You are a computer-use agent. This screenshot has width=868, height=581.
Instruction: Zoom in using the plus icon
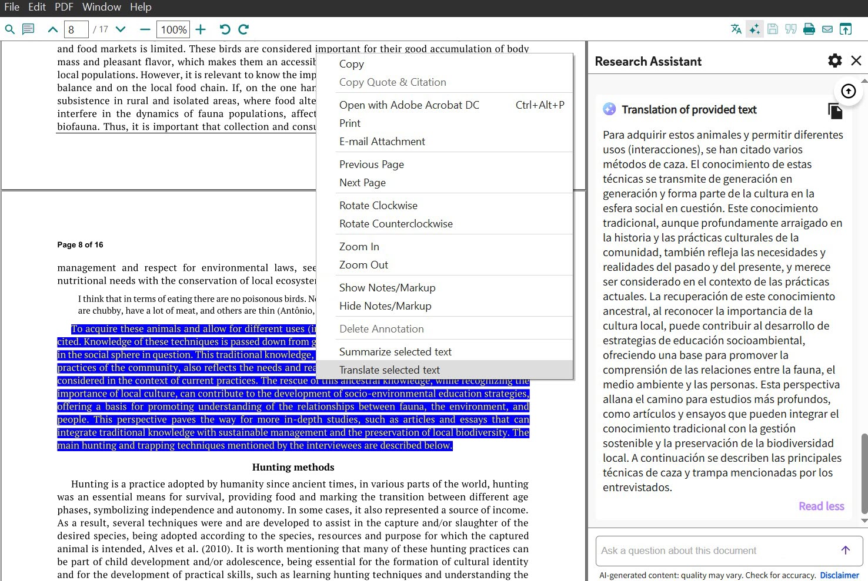201,29
